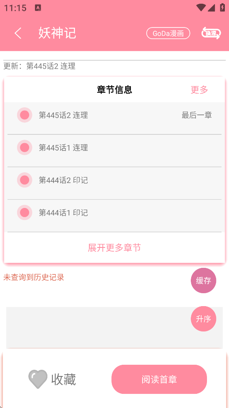Tap the 阅读首章 button
Screen dimensions: 229x408
(x=159, y=379)
